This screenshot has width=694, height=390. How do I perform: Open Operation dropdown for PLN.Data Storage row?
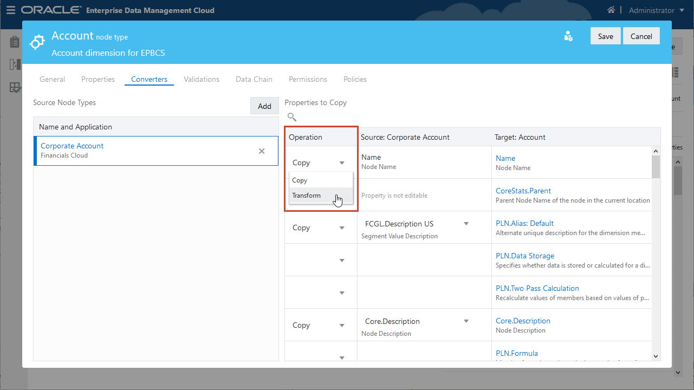[342, 261]
